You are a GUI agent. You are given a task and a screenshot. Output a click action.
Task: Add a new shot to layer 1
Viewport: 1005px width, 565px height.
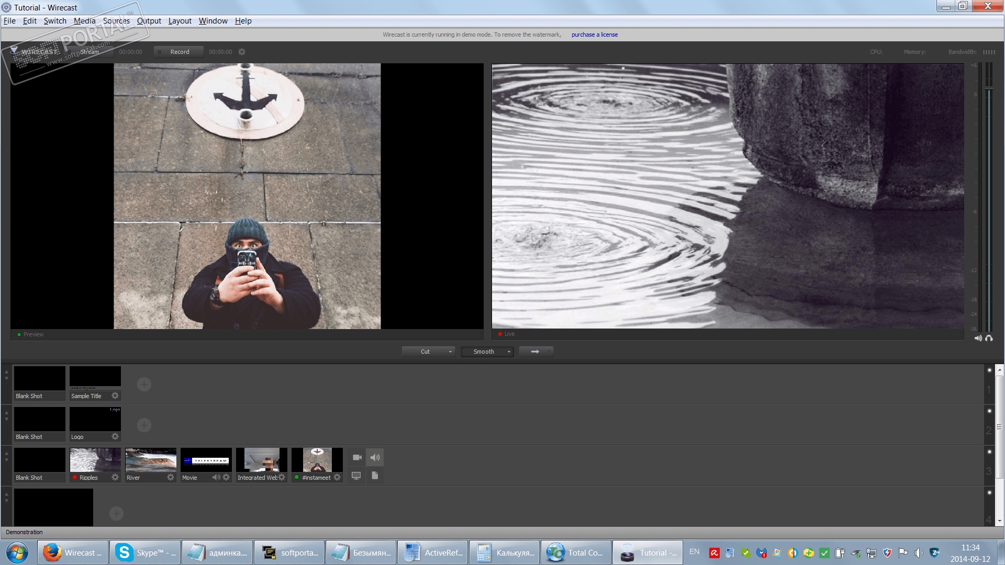point(144,385)
